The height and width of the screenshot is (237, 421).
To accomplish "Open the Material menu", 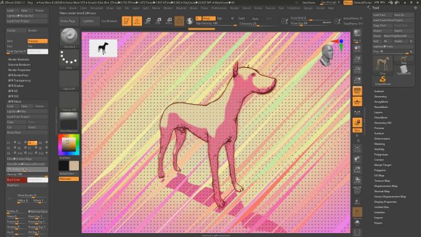I will pos(181,8).
